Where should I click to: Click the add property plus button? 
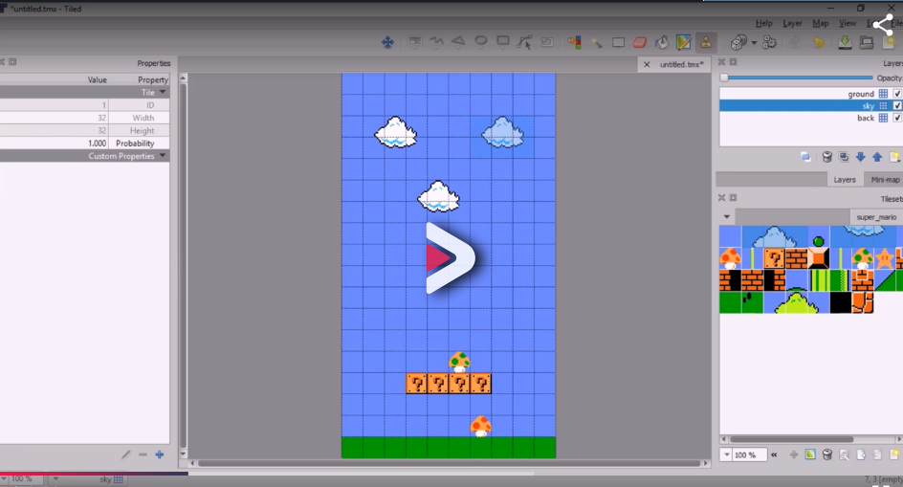coord(160,454)
